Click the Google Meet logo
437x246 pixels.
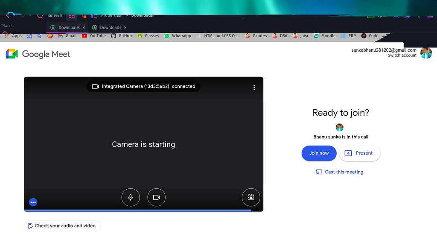[x=38, y=54]
